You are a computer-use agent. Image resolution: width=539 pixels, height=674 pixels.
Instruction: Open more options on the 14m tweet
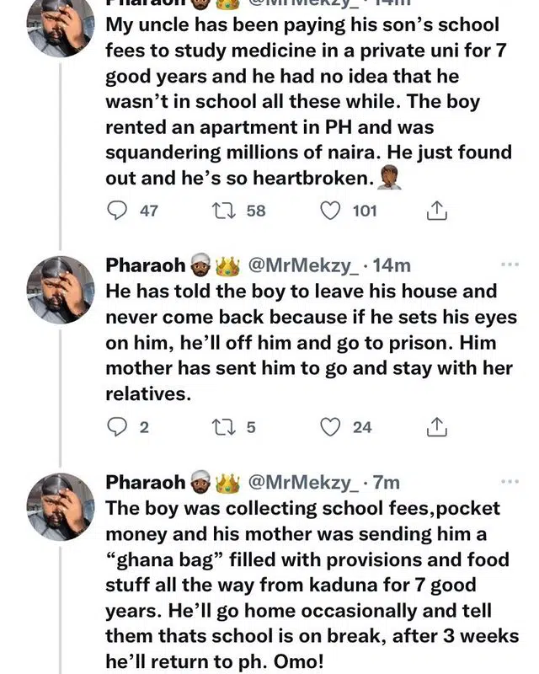click(510, 265)
